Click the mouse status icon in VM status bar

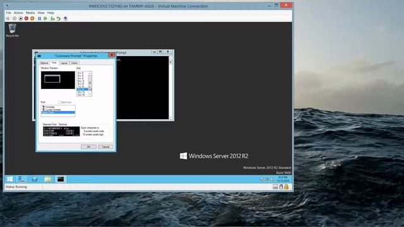click(281, 187)
